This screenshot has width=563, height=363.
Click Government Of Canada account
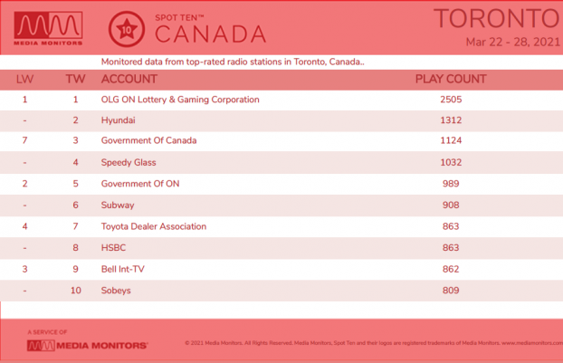pyautogui.click(x=148, y=140)
